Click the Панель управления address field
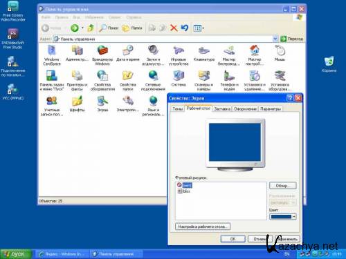The width and height of the screenshot is (346, 259). point(163,39)
